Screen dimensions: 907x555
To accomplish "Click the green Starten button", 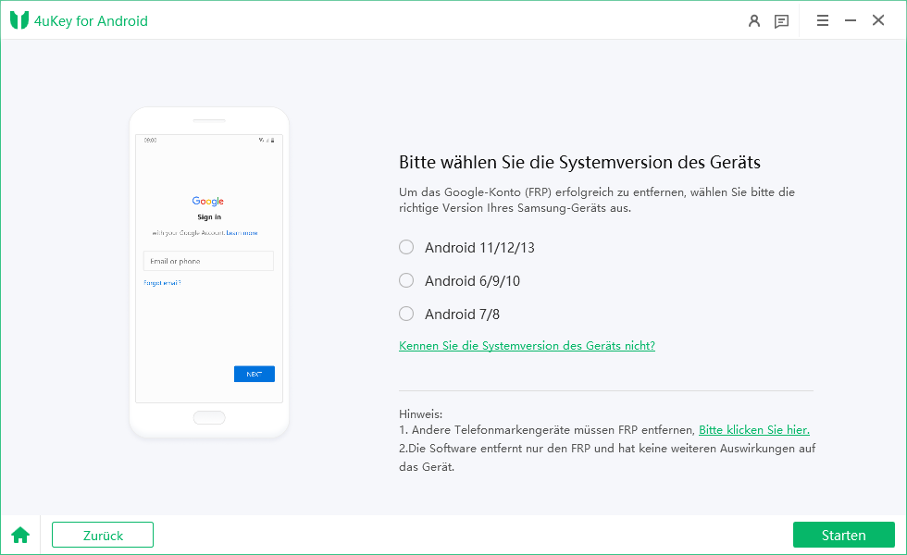I will tap(844, 535).
